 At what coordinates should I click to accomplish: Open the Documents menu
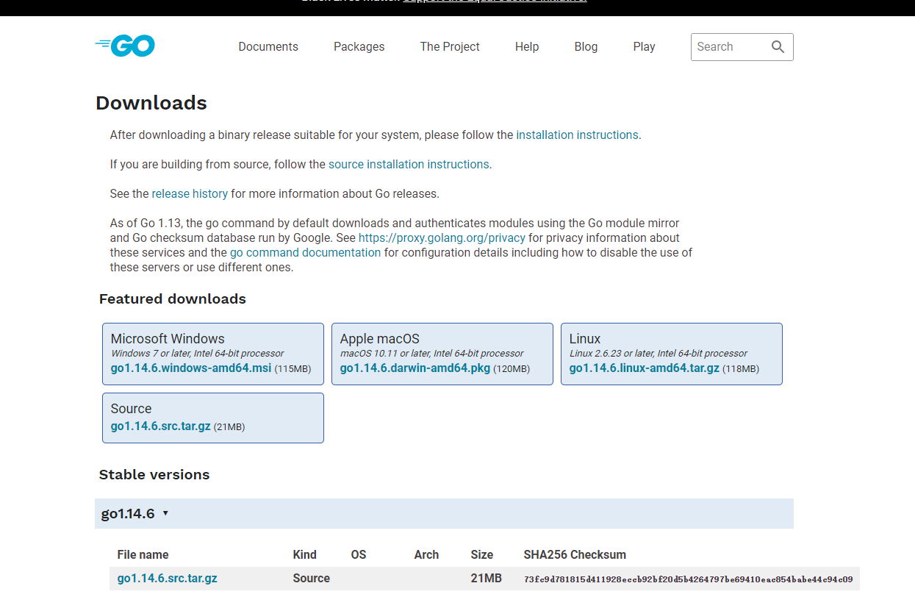[x=268, y=46]
